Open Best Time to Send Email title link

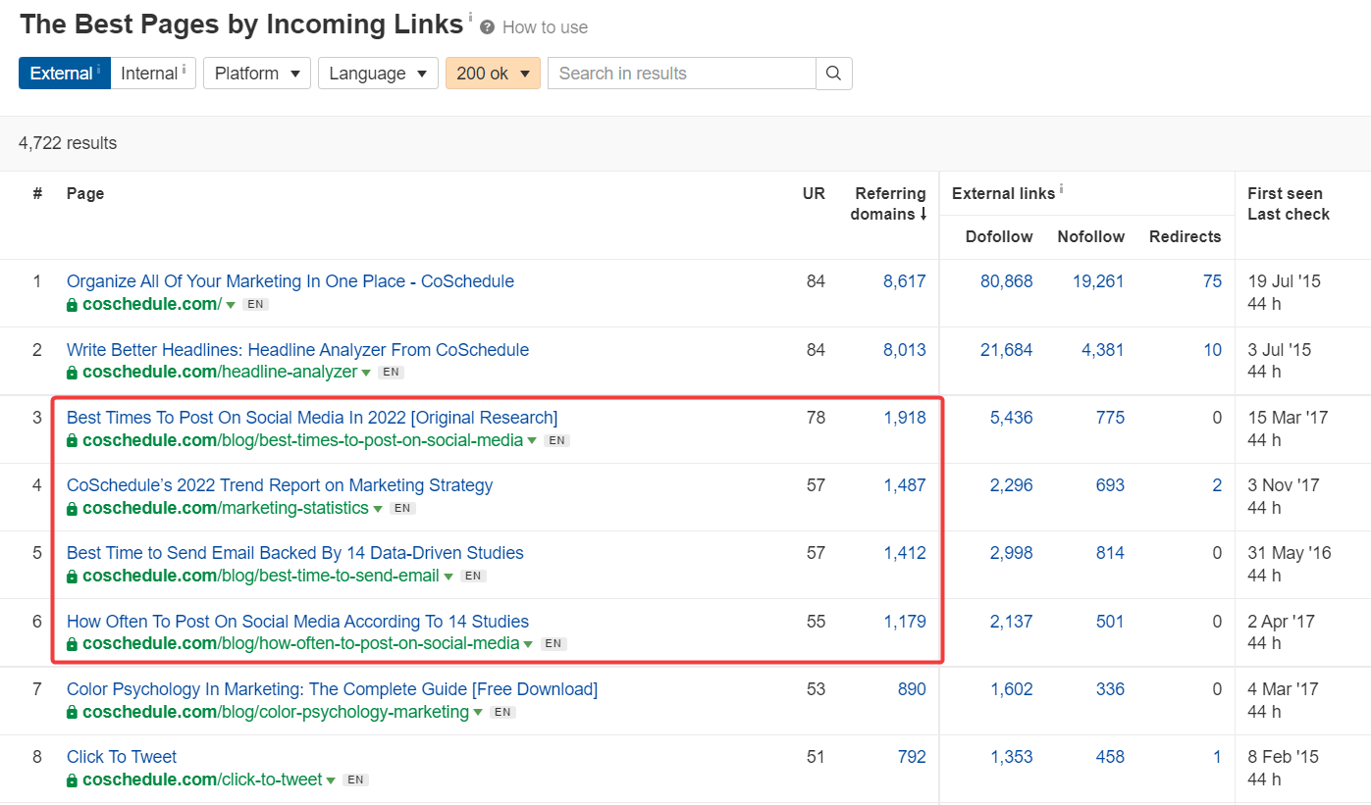pyautogui.click(x=295, y=553)
